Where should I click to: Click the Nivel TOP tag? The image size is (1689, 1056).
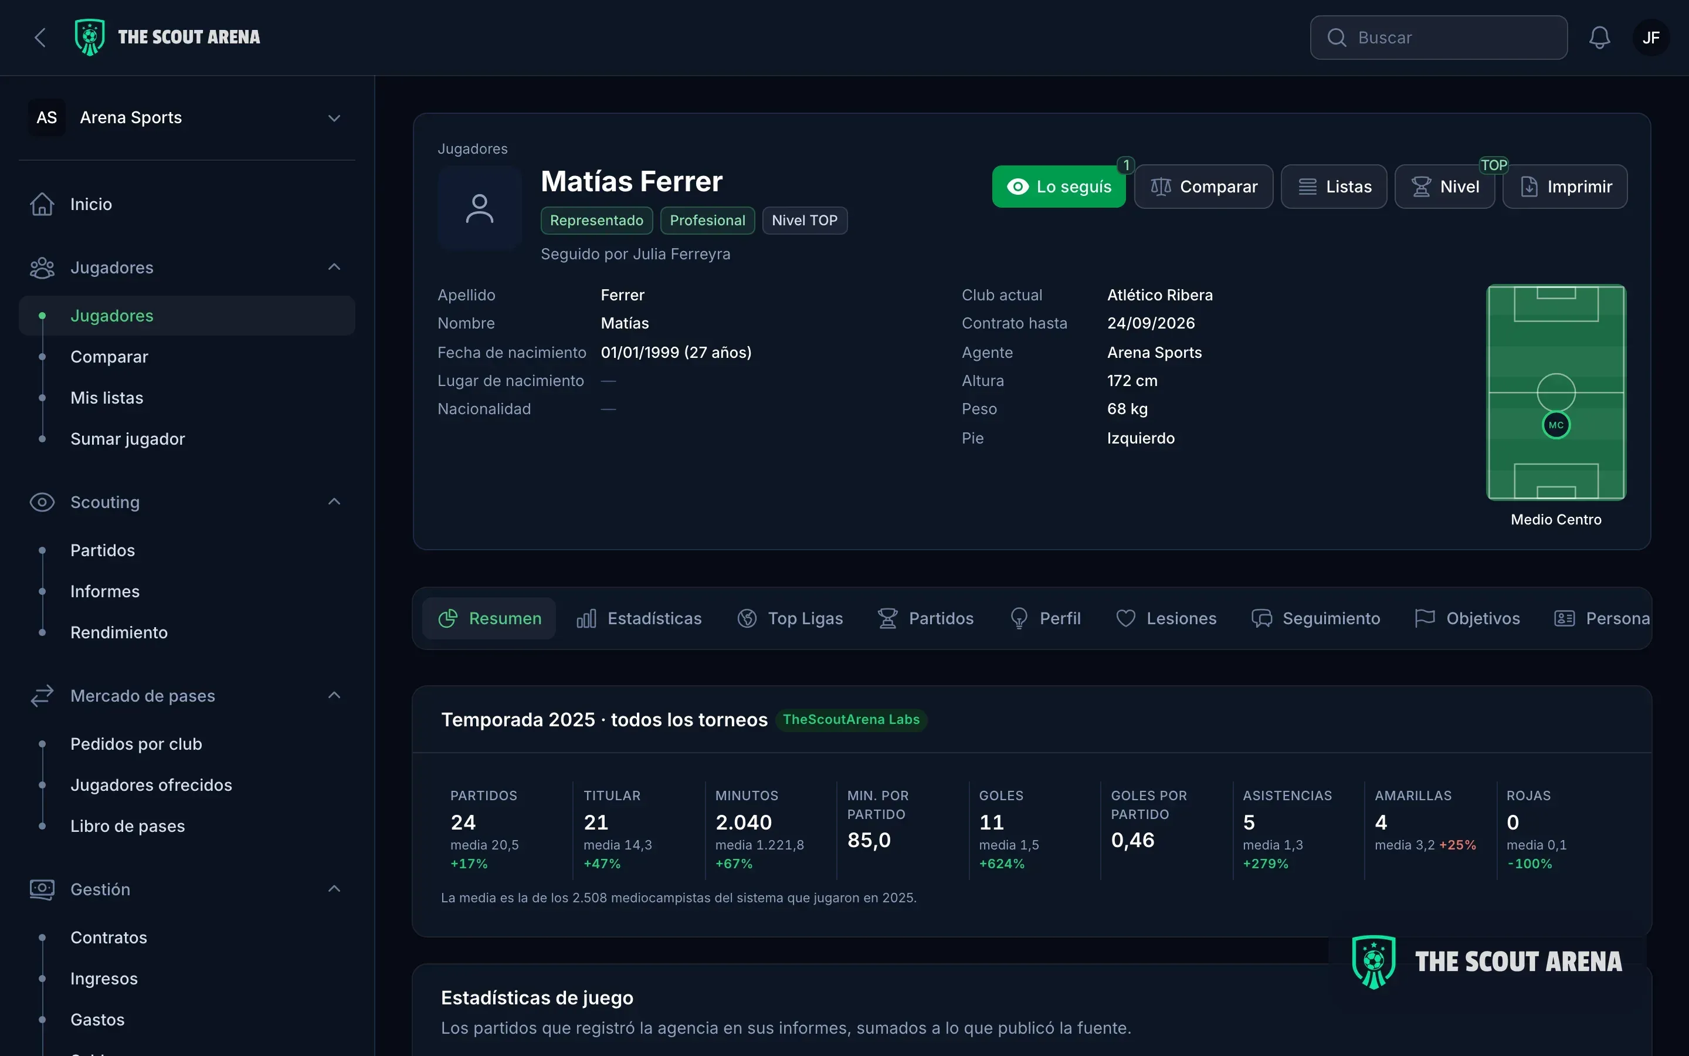[x=804, y=221]
